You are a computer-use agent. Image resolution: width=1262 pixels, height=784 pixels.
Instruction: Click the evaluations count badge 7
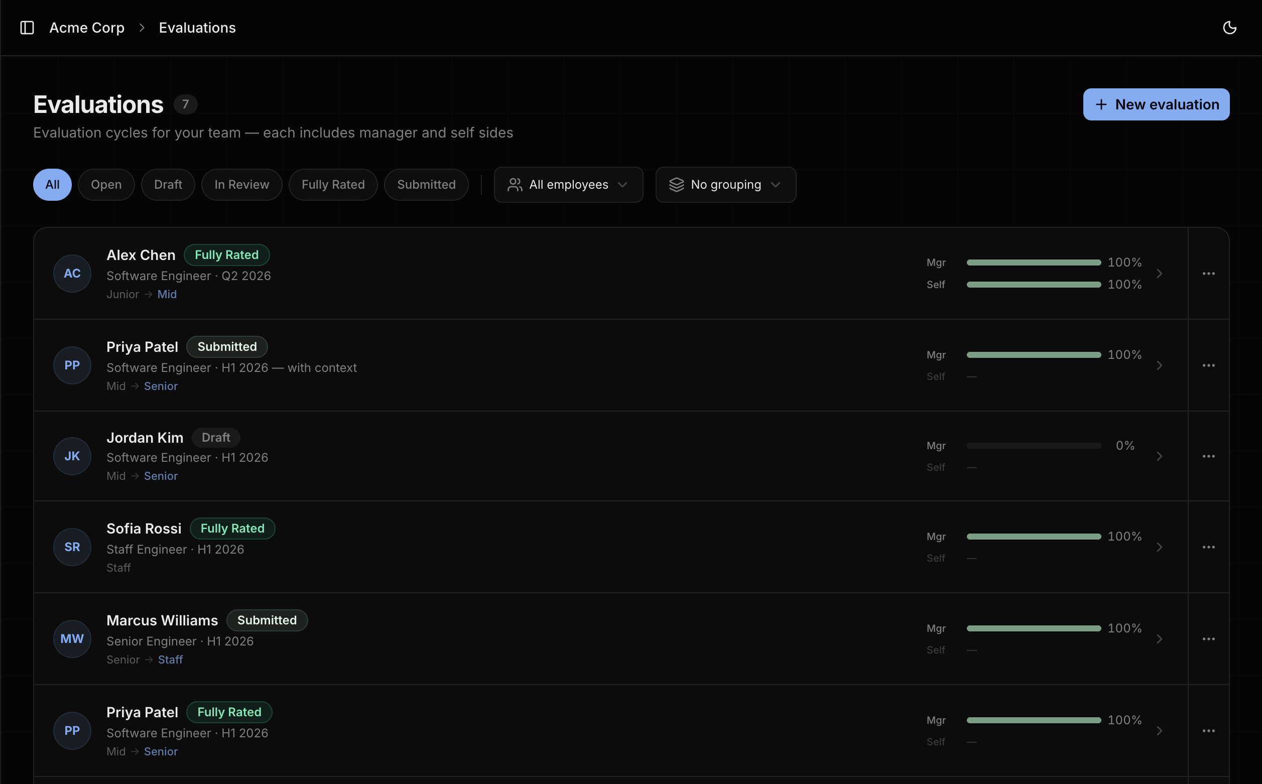click(x=185, y=104)
